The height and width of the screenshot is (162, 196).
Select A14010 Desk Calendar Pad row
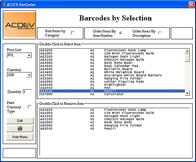click(112, 66)
